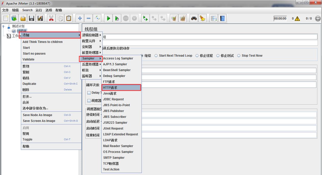The width and height of the screenshot is (322, 175).
Task: Click the Remote shutdown all icon
Action: point(163,18)
